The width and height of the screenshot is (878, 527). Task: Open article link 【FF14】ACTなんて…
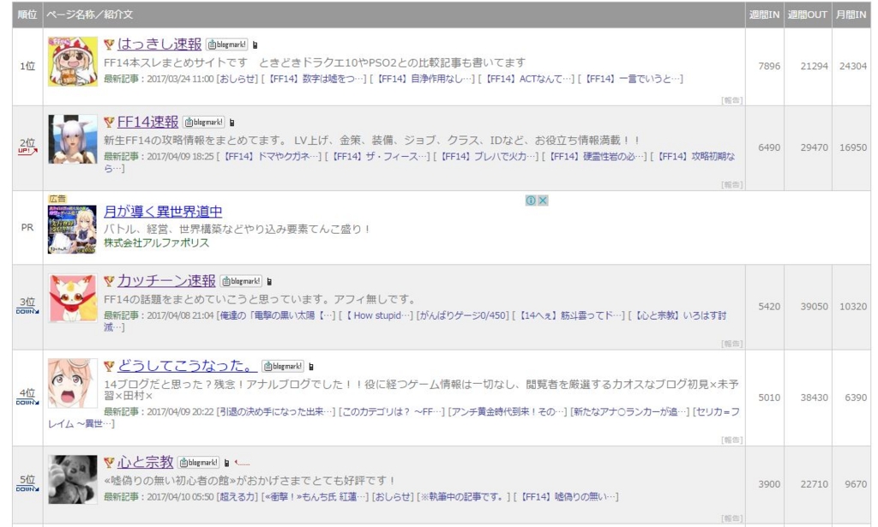coord(529,79)
